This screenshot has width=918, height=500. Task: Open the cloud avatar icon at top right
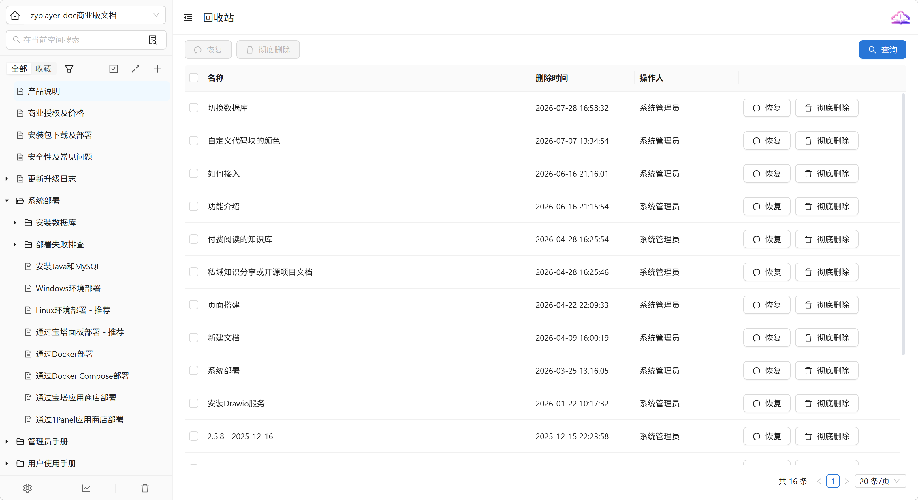[x=900, y=18]
